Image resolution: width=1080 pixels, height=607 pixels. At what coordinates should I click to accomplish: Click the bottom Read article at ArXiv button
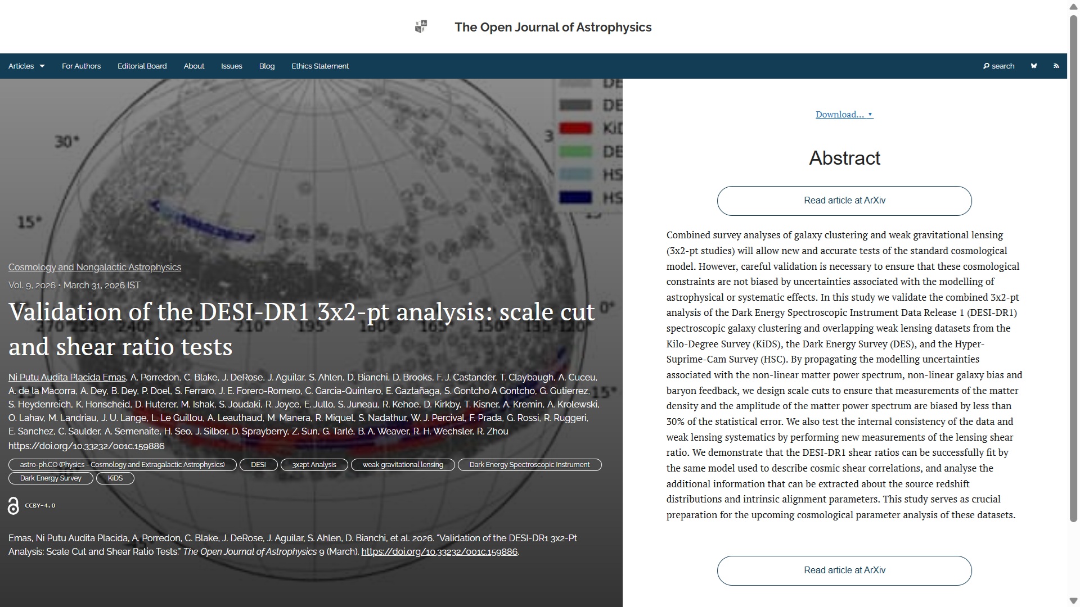point(844,570)
